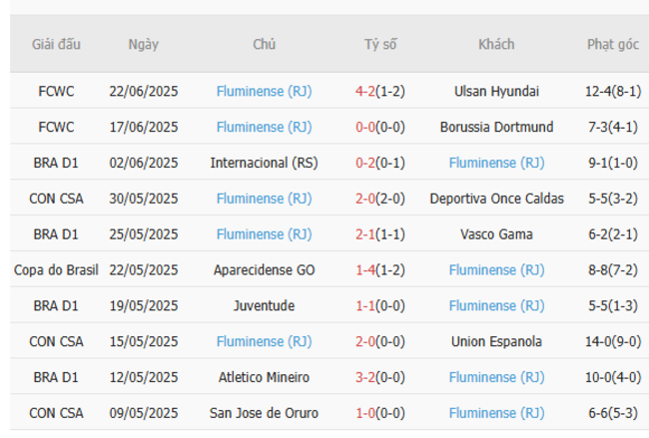Click the 4-2 score of Ulsan match
Viewport: 649px width, 438px height.
[364, 91]
